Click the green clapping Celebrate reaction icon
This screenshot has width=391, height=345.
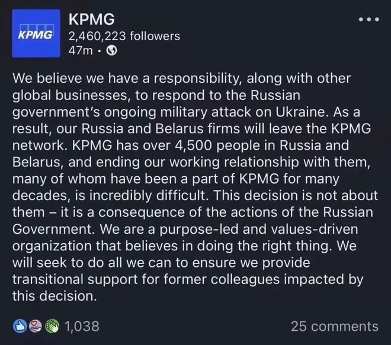[52, 326]
